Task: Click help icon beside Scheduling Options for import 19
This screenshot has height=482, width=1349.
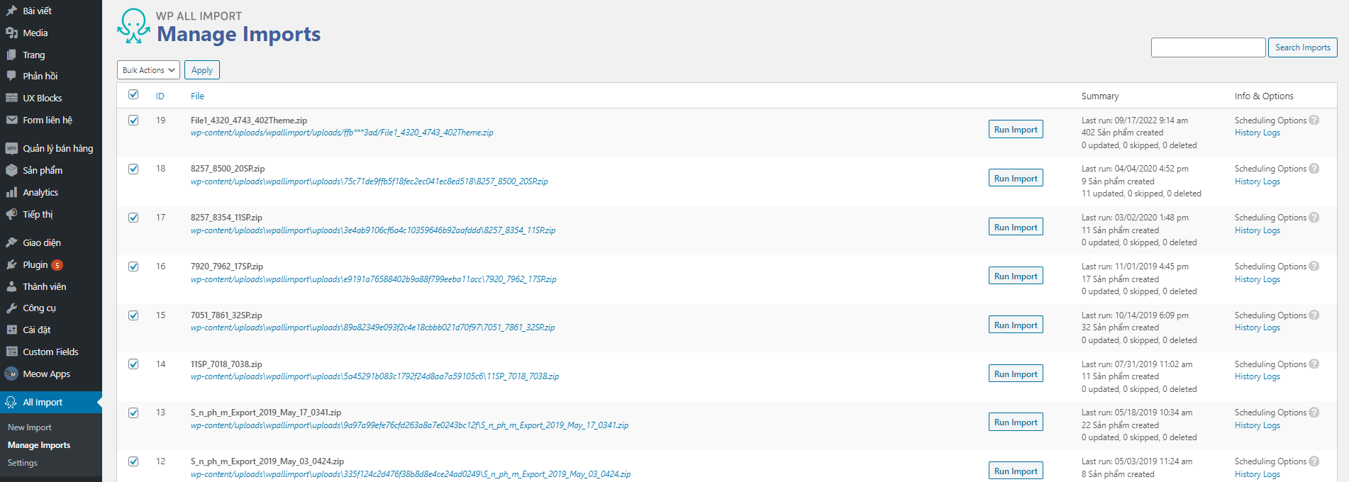Action: point(1314,120)
